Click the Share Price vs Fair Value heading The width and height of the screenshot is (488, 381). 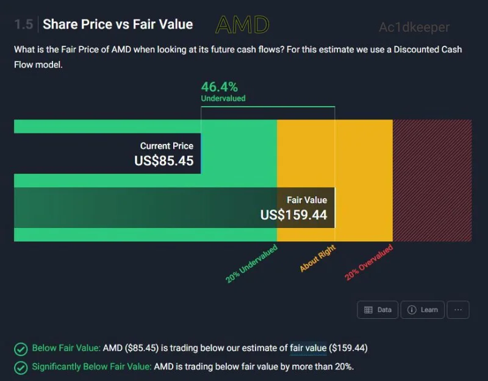(118, 24)
